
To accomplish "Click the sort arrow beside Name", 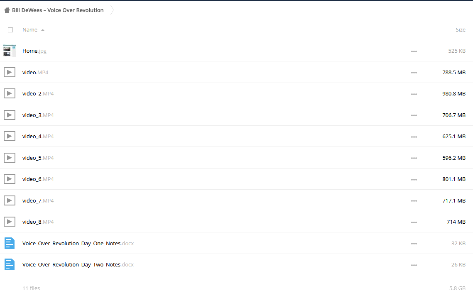I will [43, 30].
